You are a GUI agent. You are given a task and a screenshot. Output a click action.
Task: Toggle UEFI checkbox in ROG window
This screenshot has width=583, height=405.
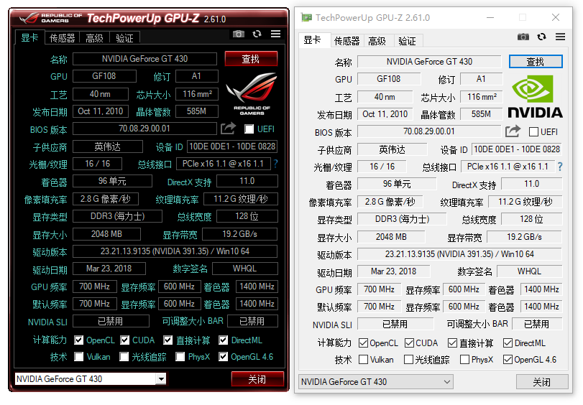(x=249, y=129)
